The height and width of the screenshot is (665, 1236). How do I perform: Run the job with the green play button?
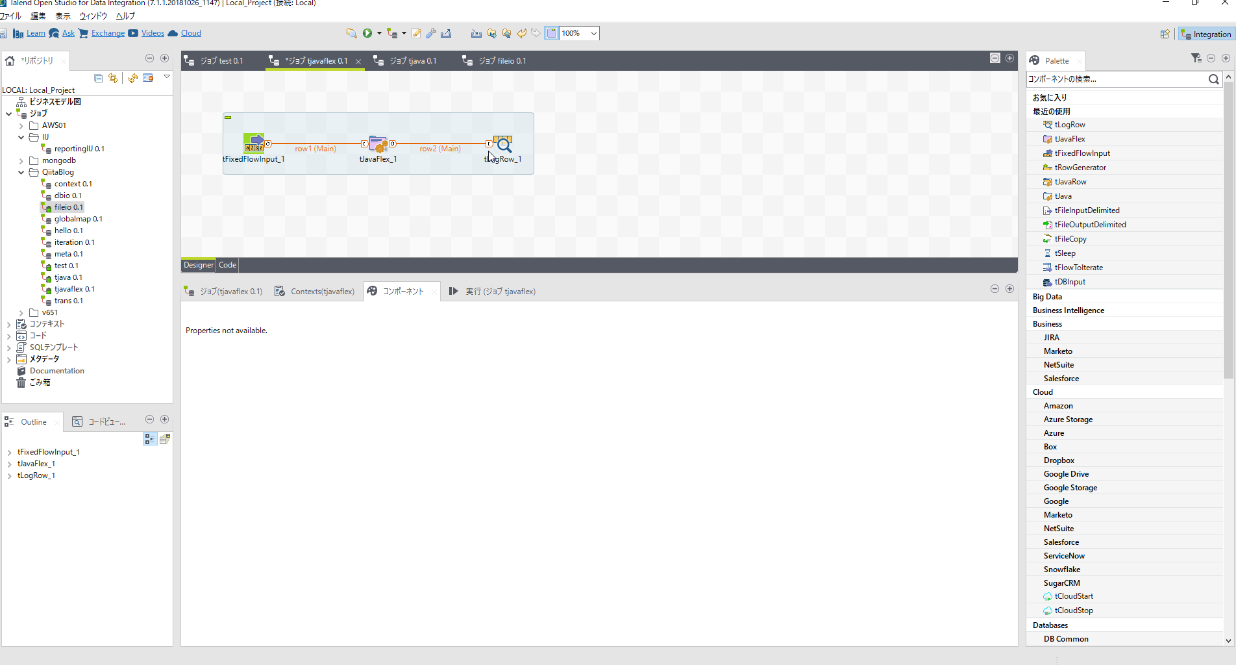click(367, 33)
